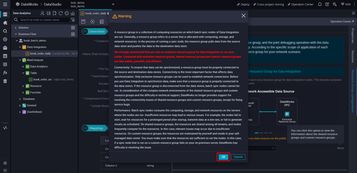Open the puzzle-piece components sidebar icon

click(x=5, y=23)
